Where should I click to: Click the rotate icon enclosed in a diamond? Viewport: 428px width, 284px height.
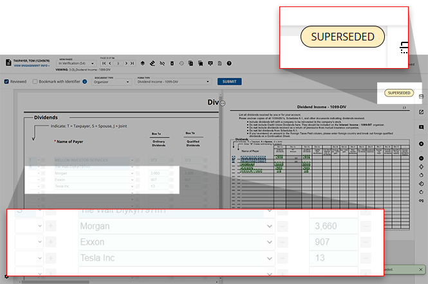pyautogui.click(x=421, y=184)
